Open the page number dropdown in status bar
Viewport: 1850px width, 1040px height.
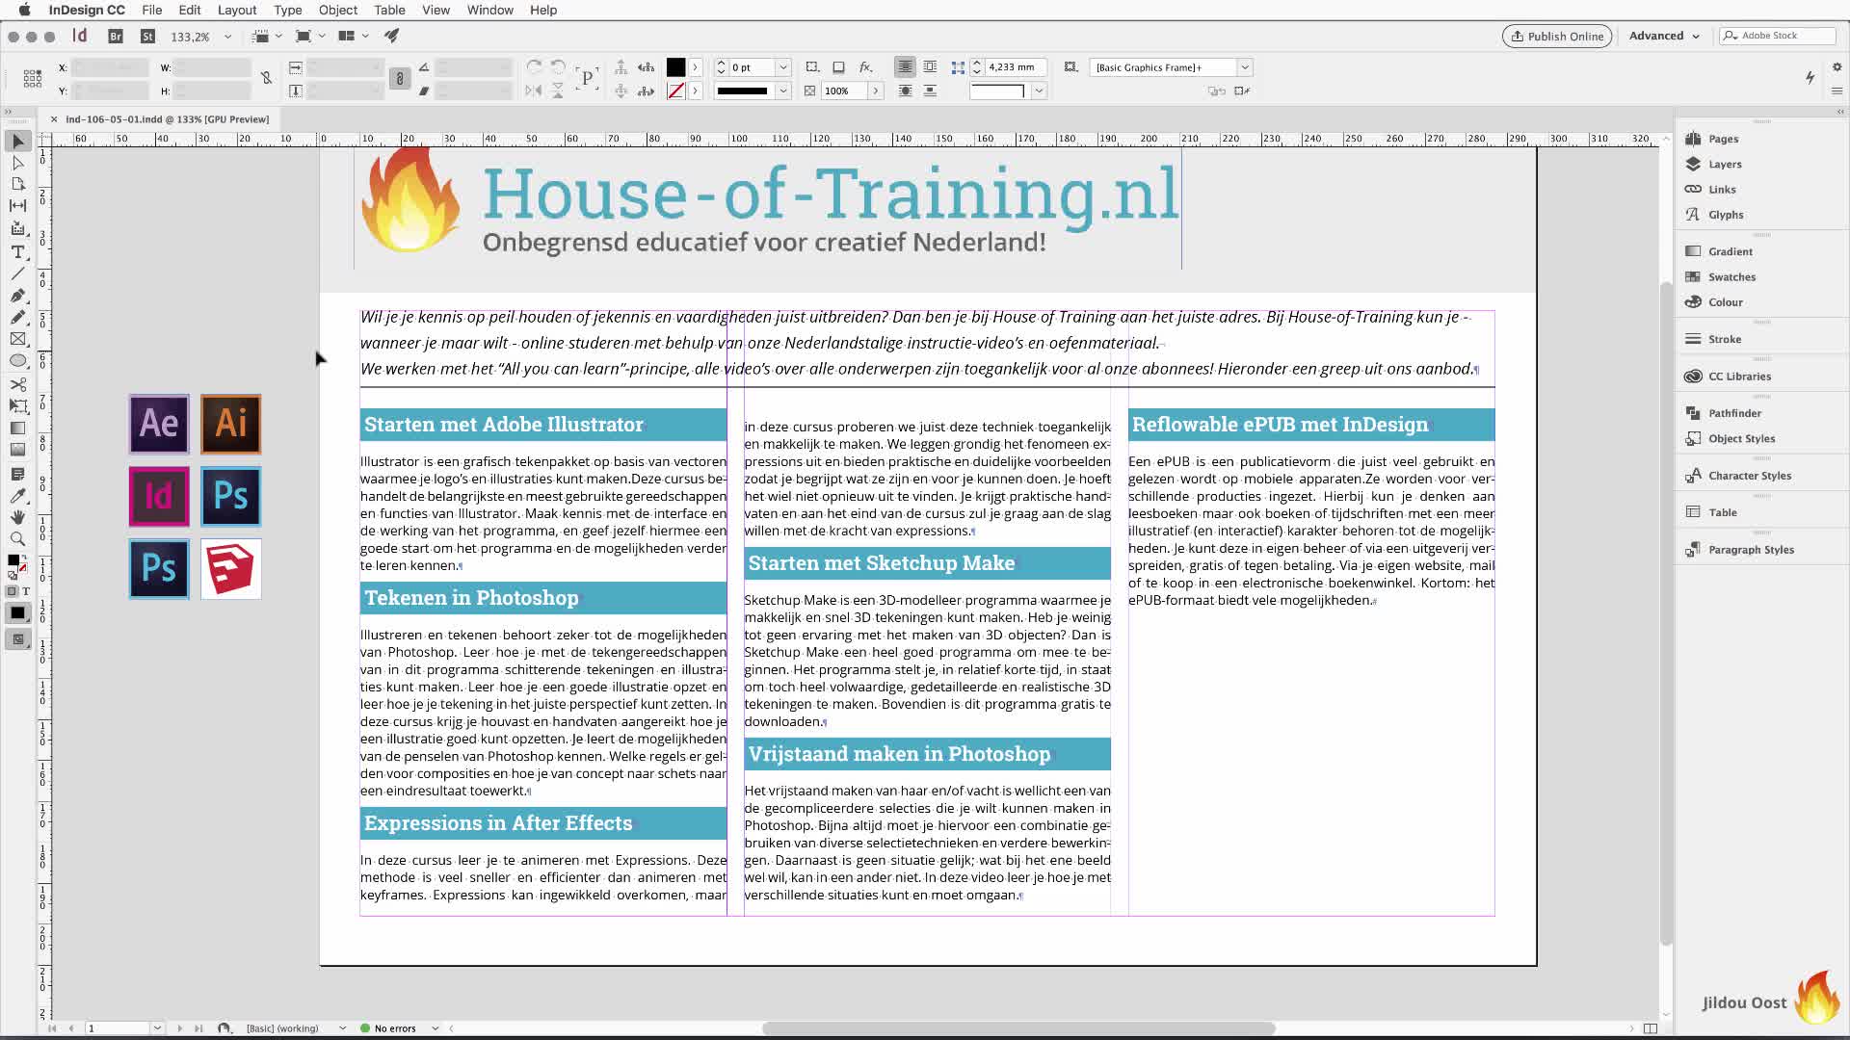tap(157, 1028)
